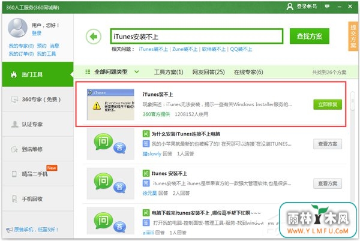360x241 pixels.
Task: Select 热门工具 in the sidebar
Action: pos(38,74)
